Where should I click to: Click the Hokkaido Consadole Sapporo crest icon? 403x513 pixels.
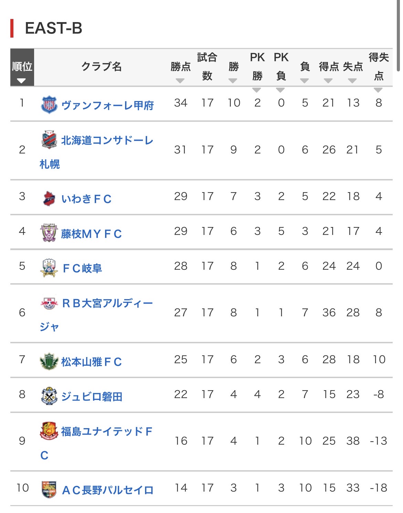click(49, 140)
